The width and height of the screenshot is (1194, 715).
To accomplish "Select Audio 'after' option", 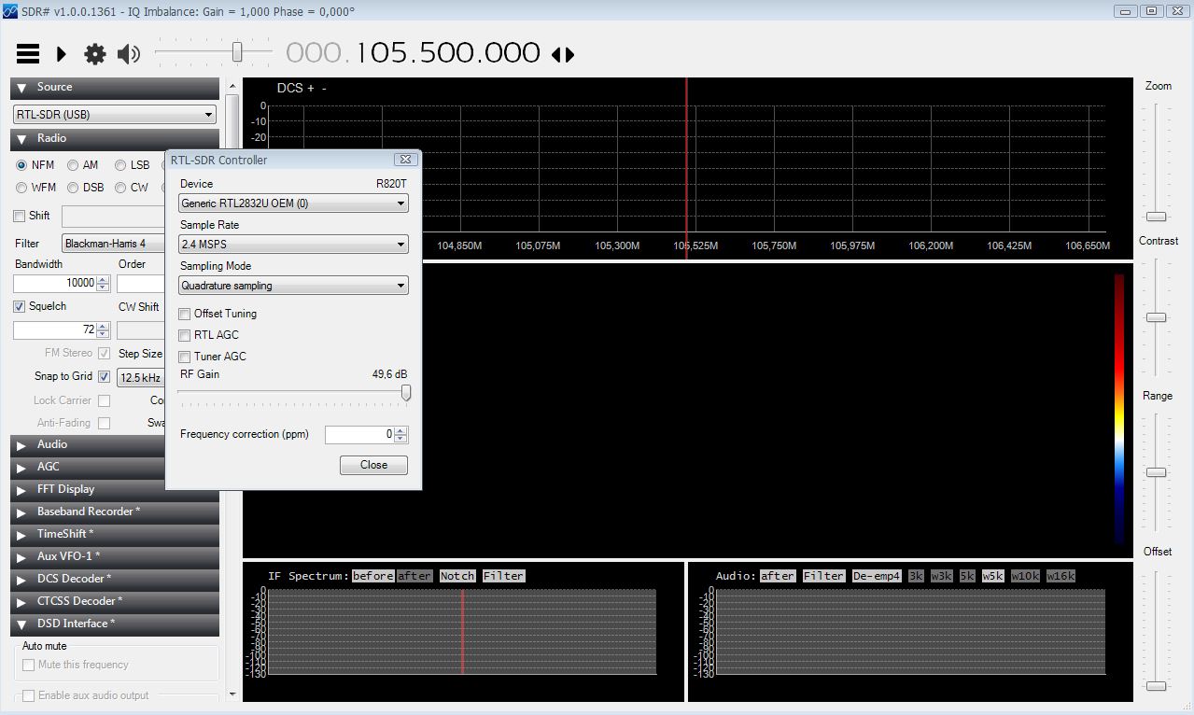I will 778,576.
